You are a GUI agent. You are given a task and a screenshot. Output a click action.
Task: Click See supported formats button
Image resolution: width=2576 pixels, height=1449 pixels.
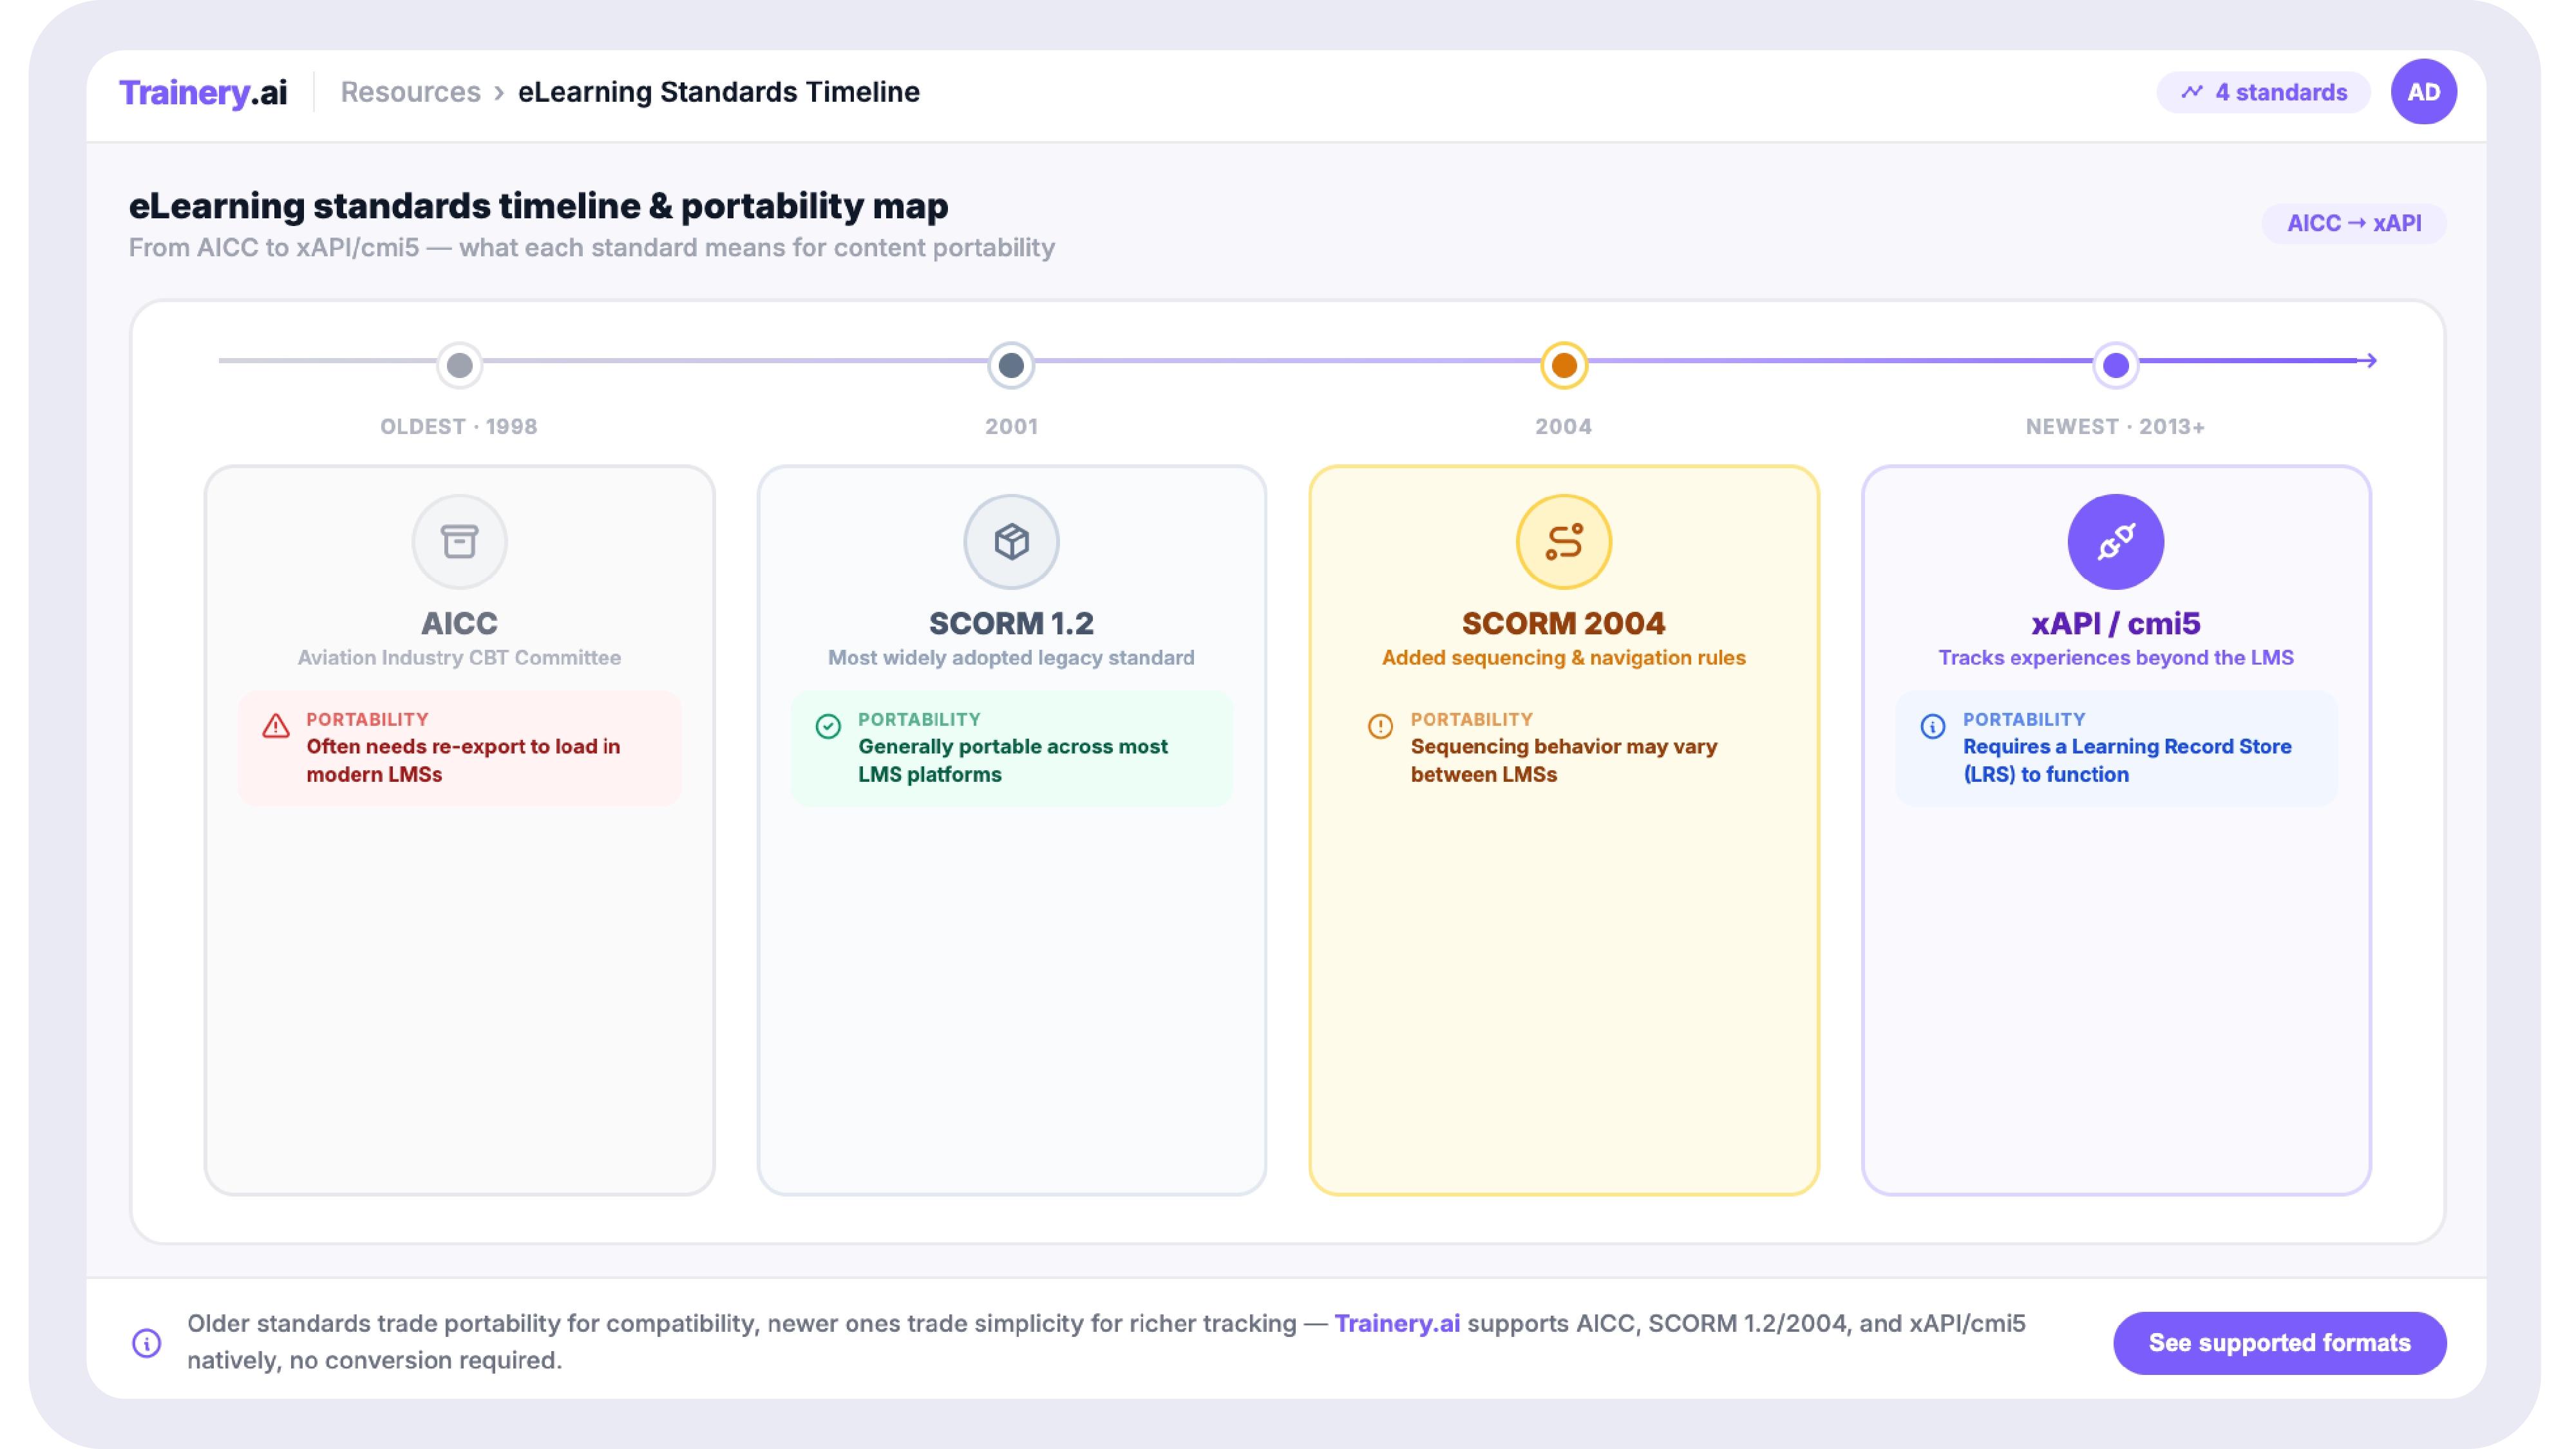tap(2279, 1342)
